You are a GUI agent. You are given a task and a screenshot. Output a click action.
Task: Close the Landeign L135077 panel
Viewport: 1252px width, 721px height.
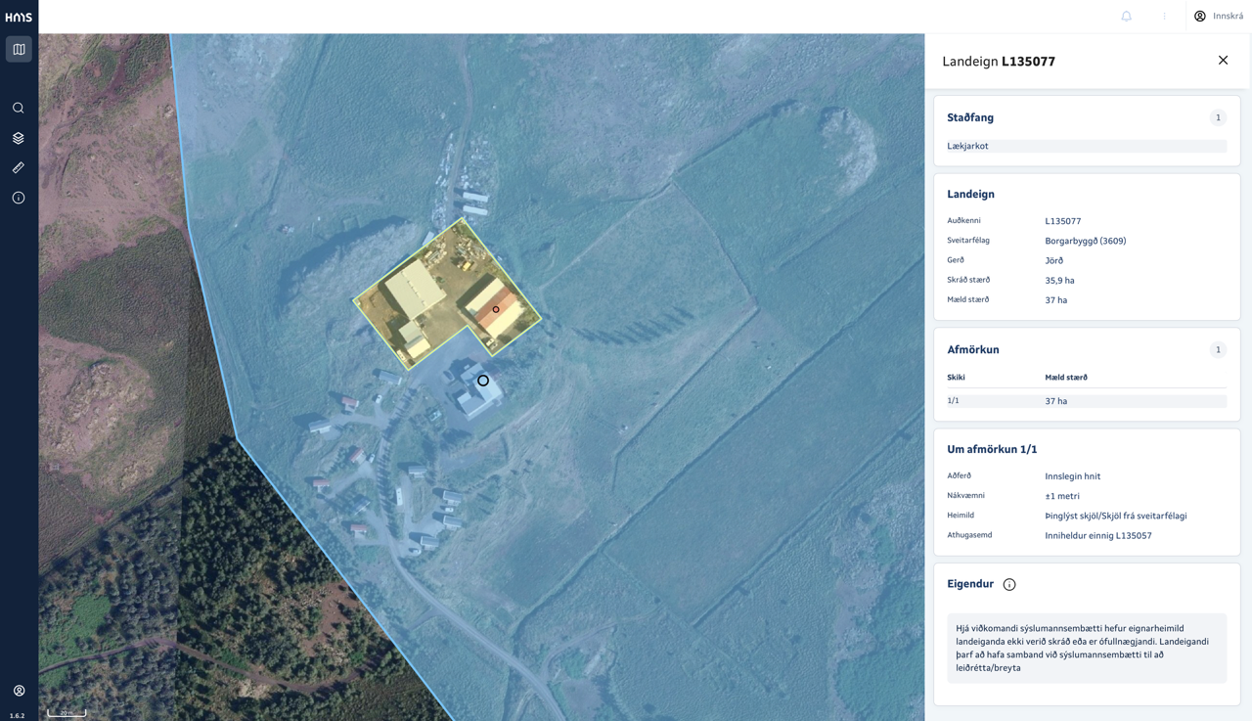[x=1223, y=61]
